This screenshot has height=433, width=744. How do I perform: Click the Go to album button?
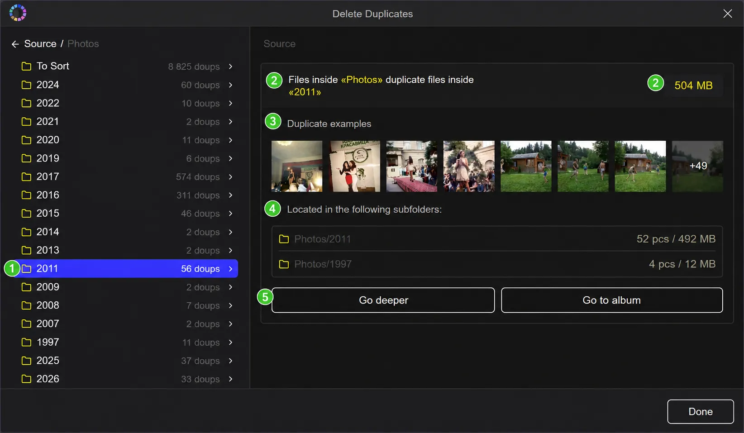612,300
